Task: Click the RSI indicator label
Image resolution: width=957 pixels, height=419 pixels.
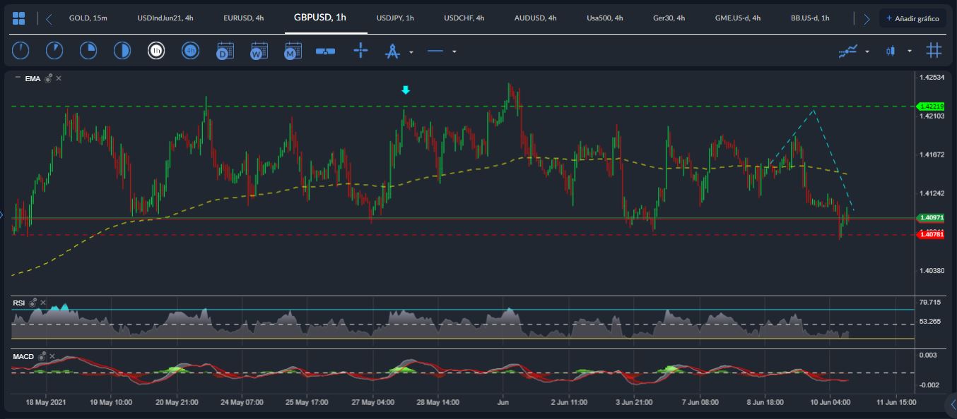Action: (19, 303)
